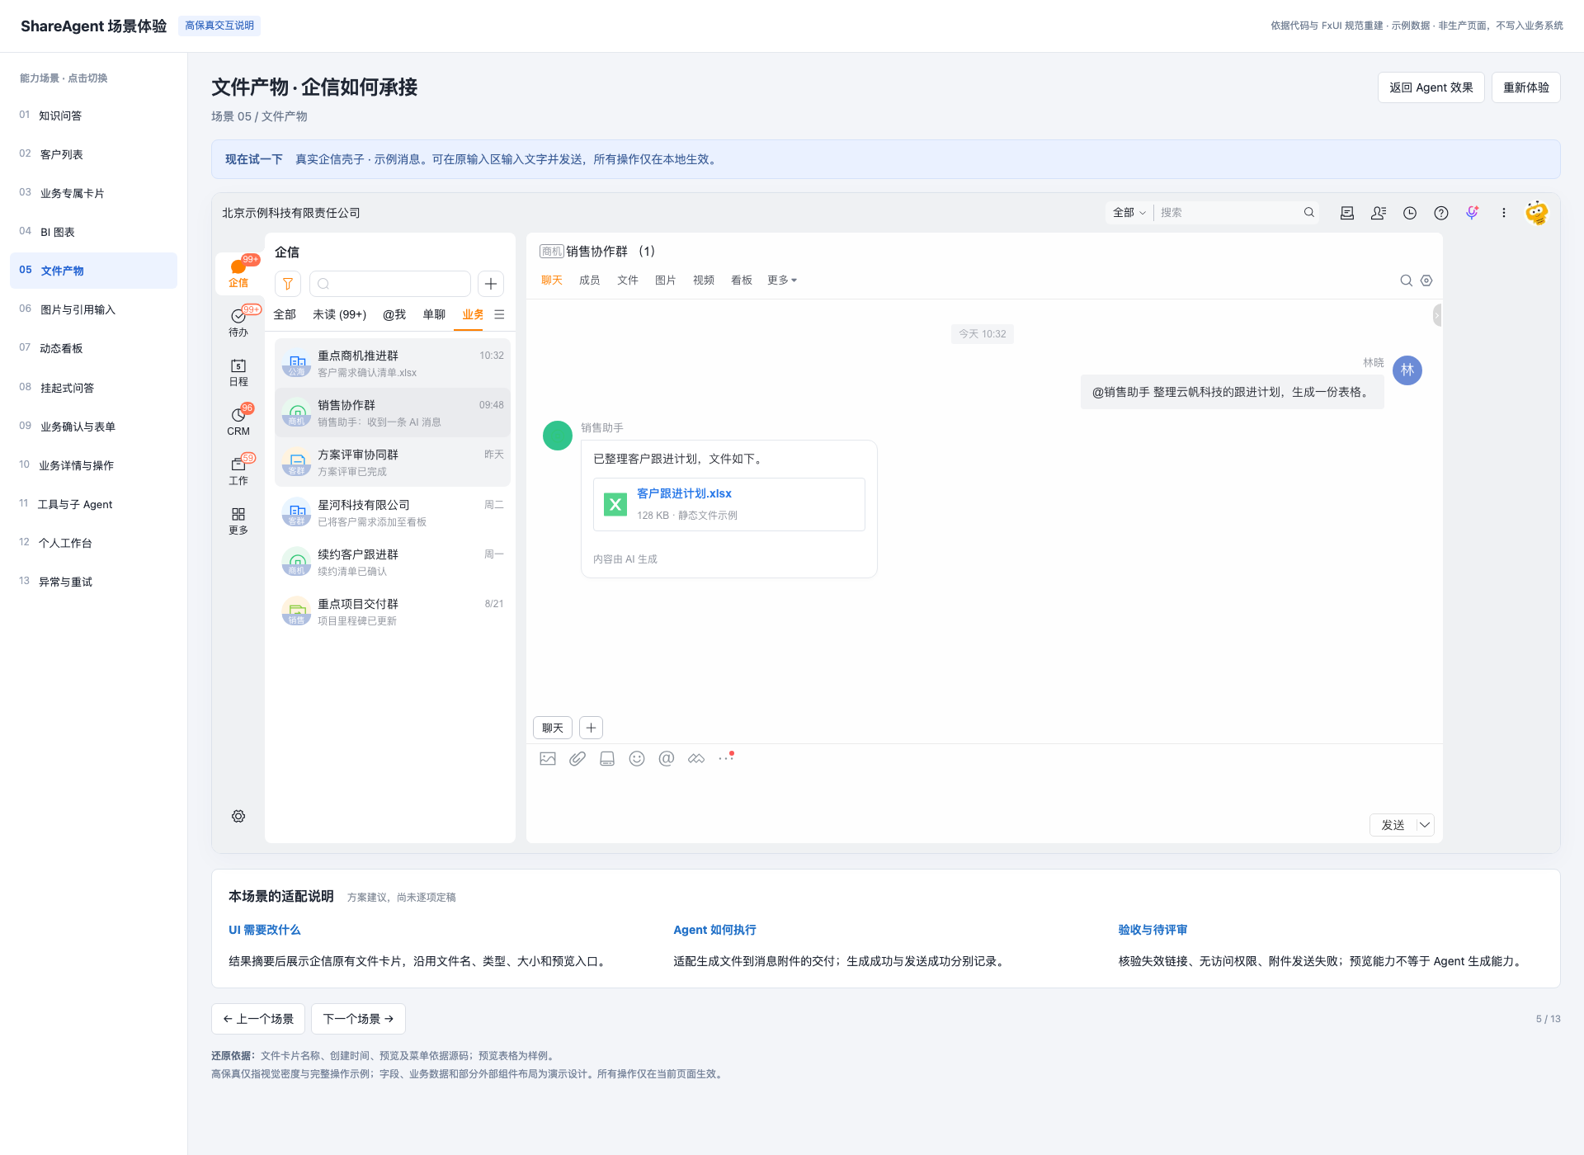Screen dimensions: 1584x1155
Task: Click the 重新体验 button
Action: click(1526, 87)
